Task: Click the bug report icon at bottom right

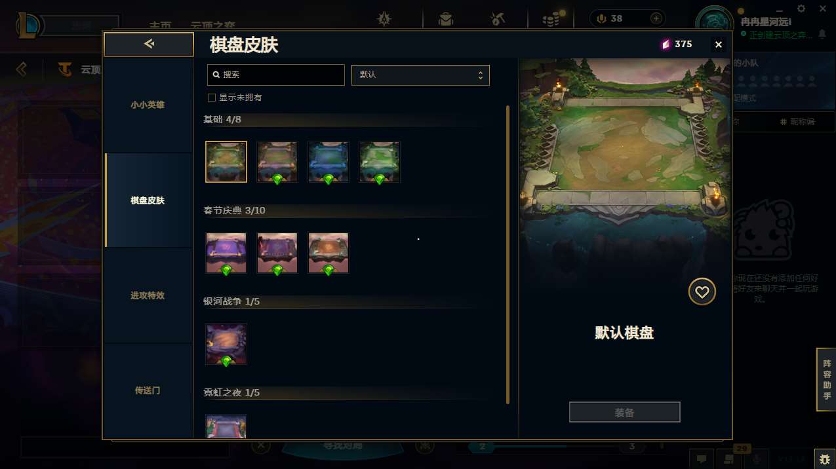Action: 824,459
